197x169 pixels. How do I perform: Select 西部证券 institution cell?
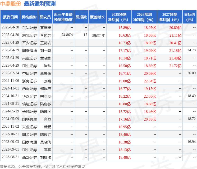(x=30, y=157)
